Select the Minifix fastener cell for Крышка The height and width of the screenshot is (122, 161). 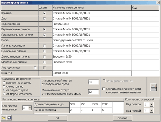92,13
